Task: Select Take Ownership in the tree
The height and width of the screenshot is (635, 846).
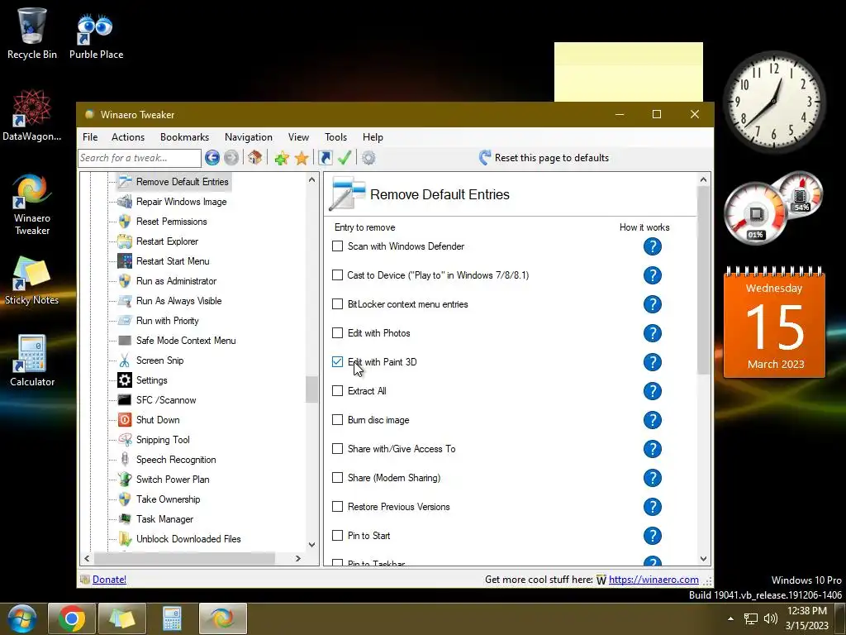Action: click(168, 499)
